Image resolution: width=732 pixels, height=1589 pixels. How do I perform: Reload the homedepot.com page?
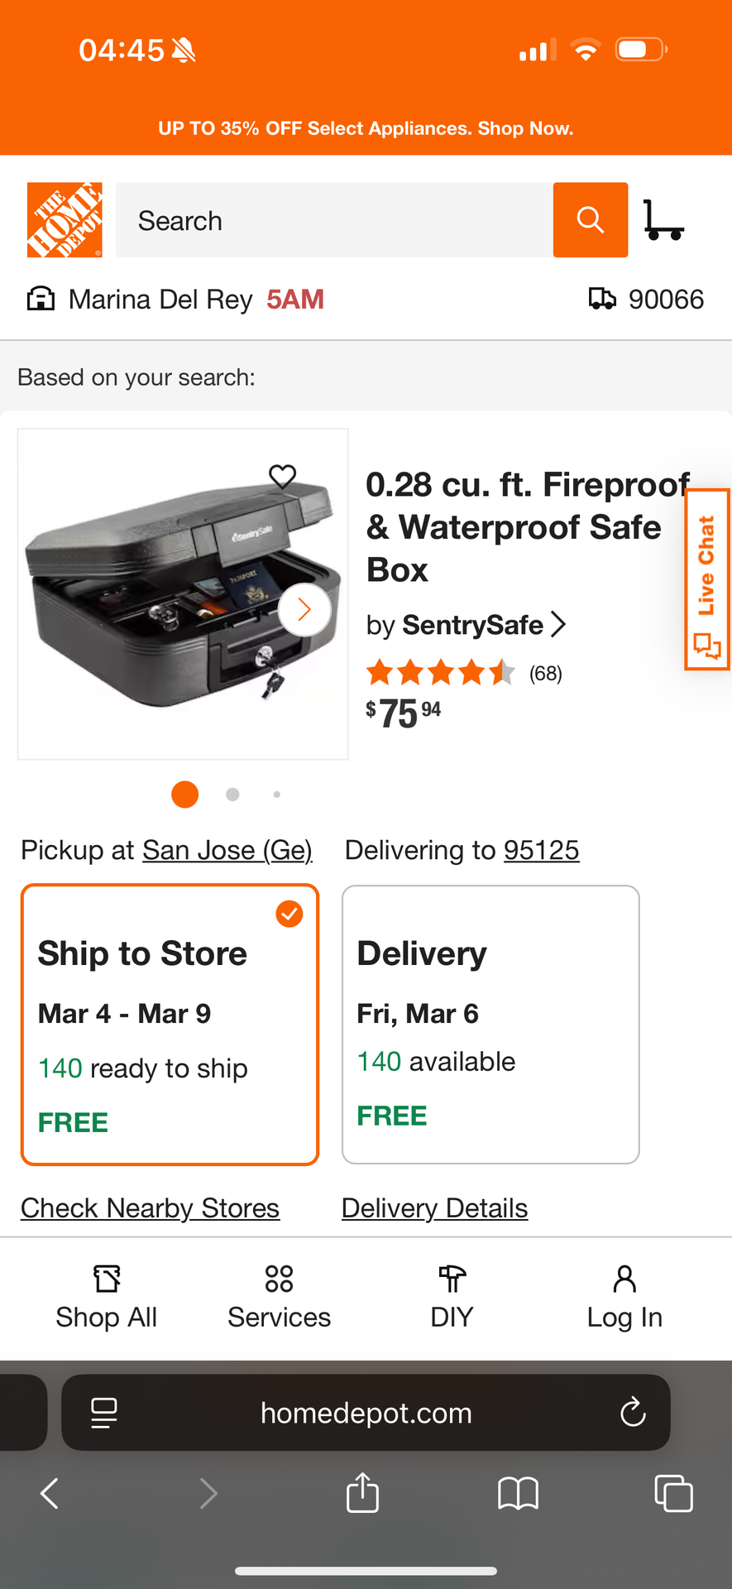tap(633, 1413)
